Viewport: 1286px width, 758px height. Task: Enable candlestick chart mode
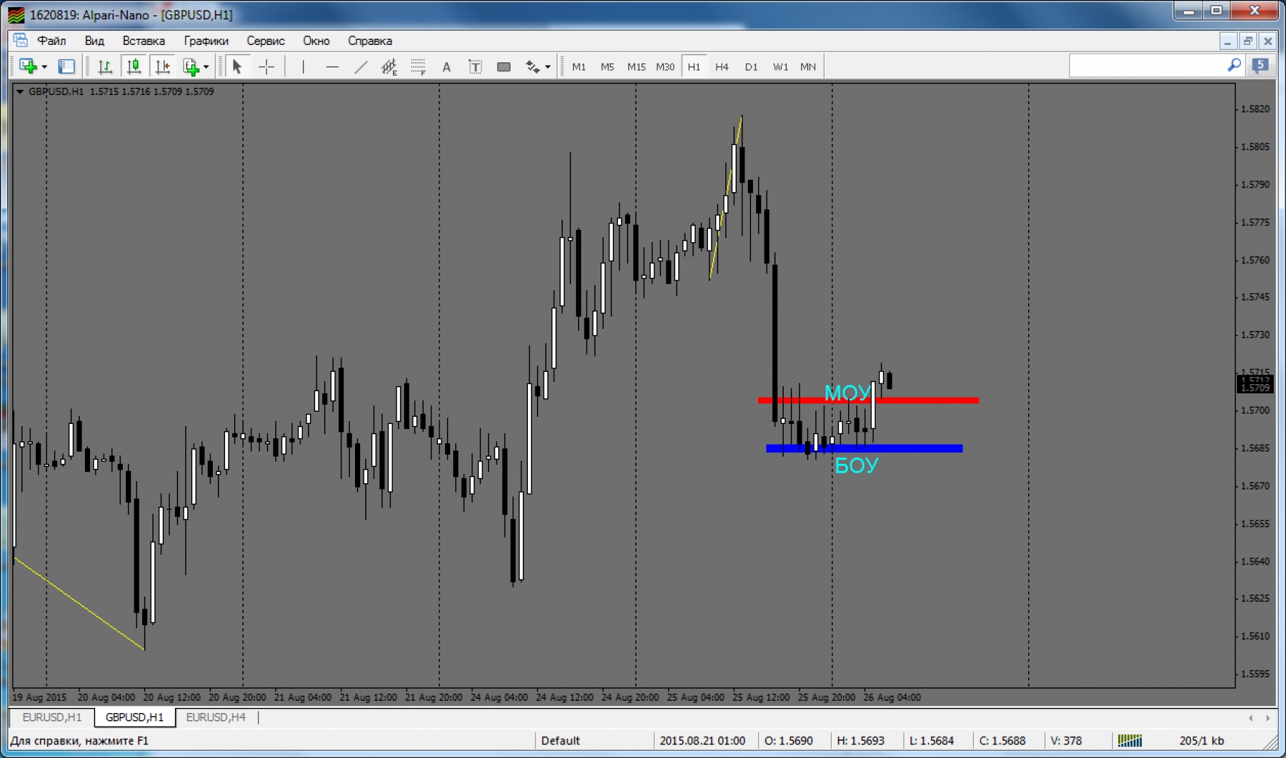pos(134,67)
